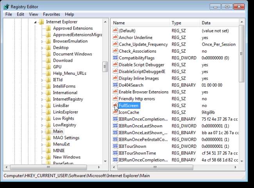Click the values pane scroll up arrow
The height and width of the screenshot is (188, 254).
(x=241, y=22)
